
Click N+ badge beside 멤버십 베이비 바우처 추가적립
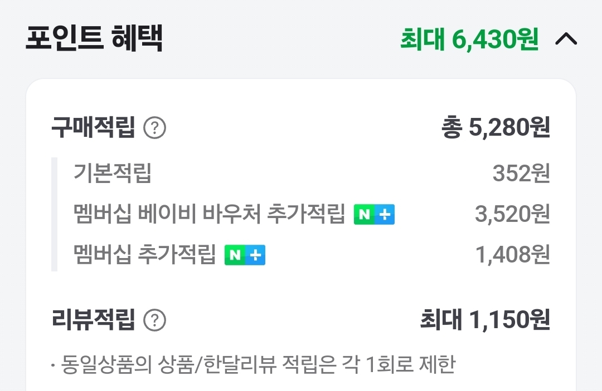pos(374,215)
